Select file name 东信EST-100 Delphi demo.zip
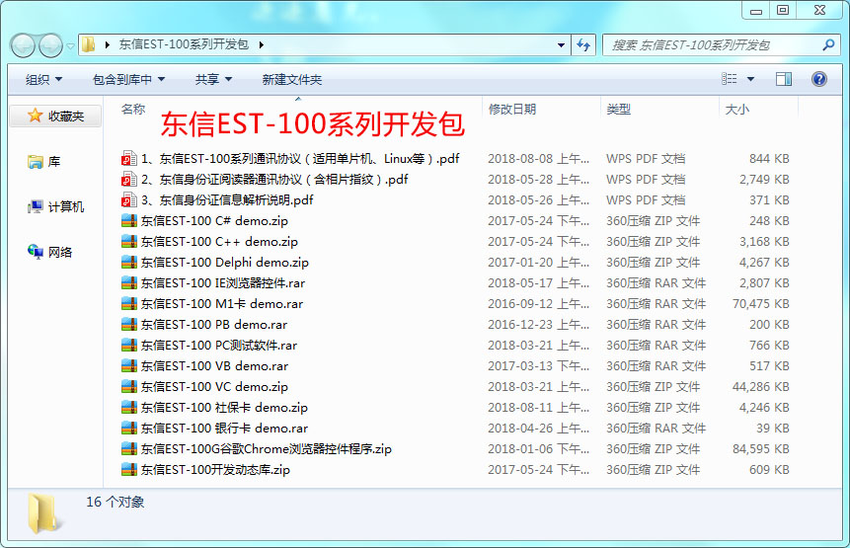This screenshot has height=548, width=850. pyautogui.click(x=225, y=263)
